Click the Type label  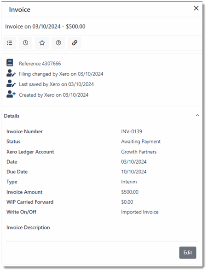[12, 182]
